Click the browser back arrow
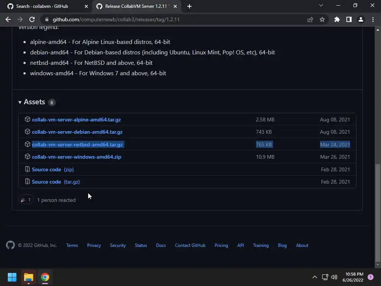This screenshot has width=381, height=286. pyautogui.click(x=8, y=19)
